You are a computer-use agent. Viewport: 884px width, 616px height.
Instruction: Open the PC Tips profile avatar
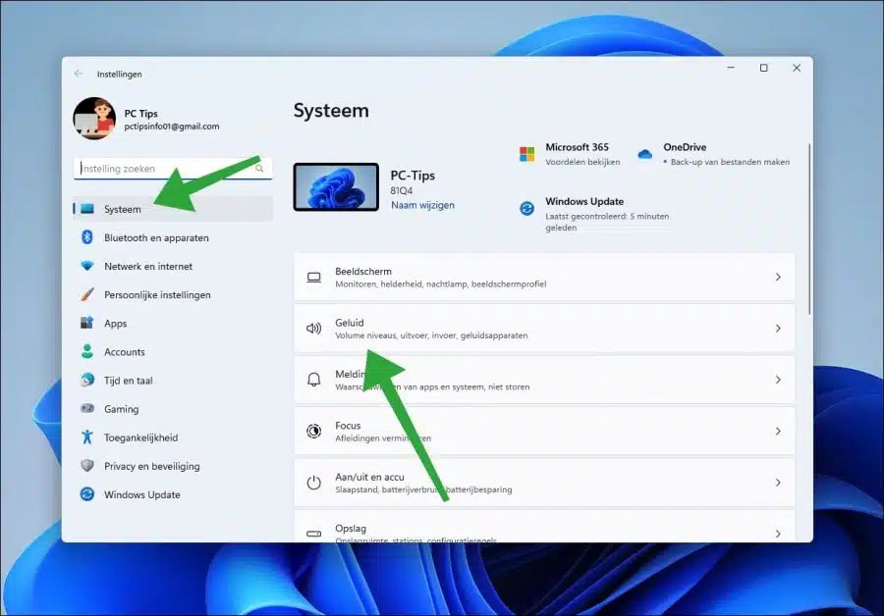pos(94,119)
